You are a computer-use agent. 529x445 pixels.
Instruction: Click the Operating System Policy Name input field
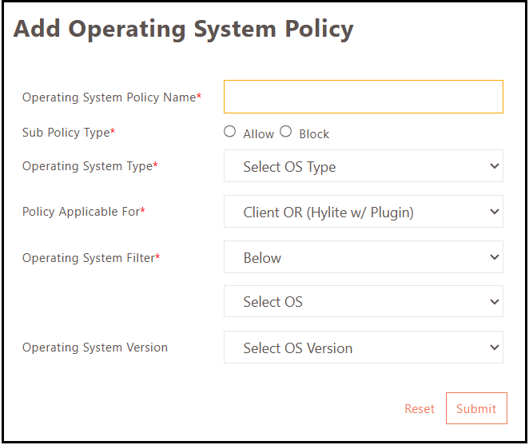tap(363, 97)
